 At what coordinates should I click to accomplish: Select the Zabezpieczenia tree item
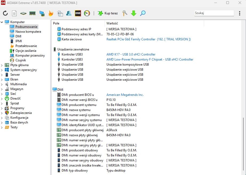pos(21,113)
